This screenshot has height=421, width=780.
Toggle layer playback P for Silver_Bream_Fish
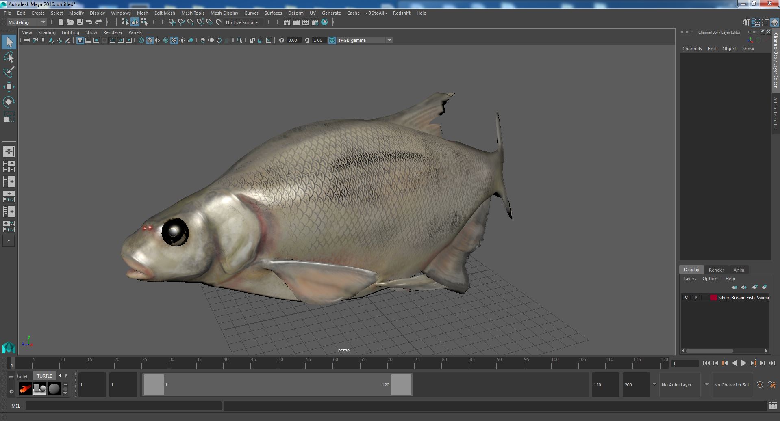(x=695, y=298)
